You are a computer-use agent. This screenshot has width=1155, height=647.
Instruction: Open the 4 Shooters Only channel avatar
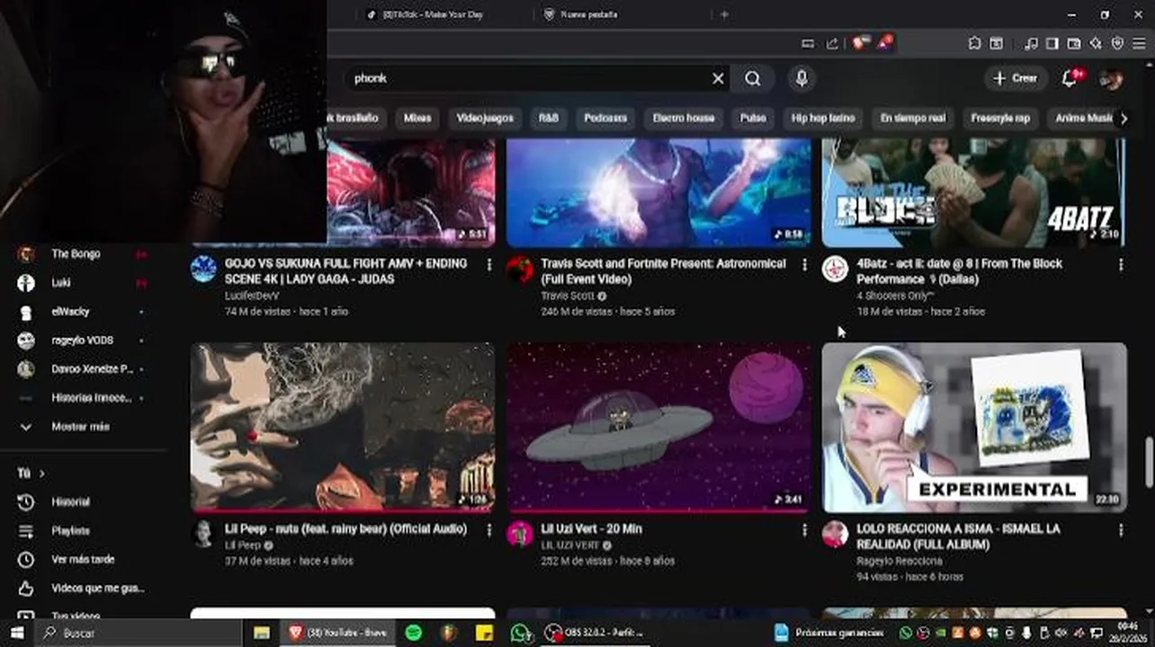835,269
